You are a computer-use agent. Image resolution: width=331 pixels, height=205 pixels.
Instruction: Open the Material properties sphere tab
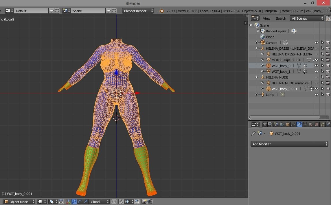(310, 124)
